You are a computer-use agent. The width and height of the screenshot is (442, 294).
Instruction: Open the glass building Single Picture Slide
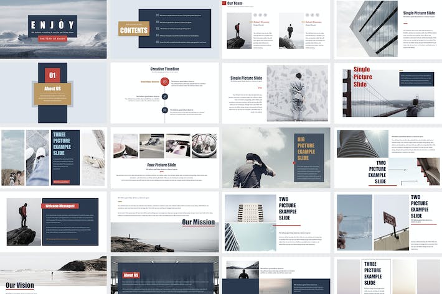pyautogui.click(x=388, y=29)
